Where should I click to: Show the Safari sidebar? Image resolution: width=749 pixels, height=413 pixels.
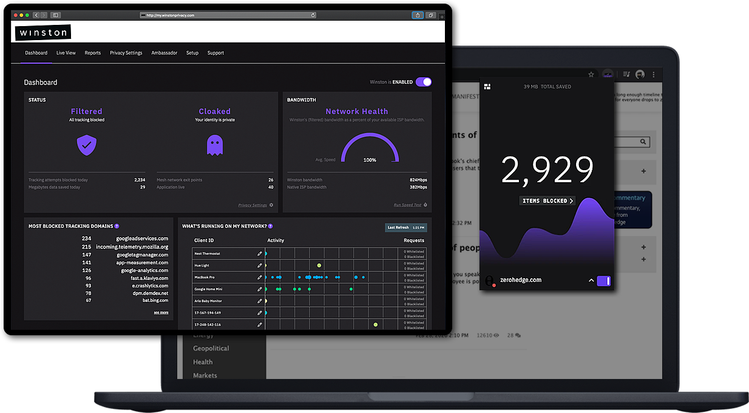(55, 15)
